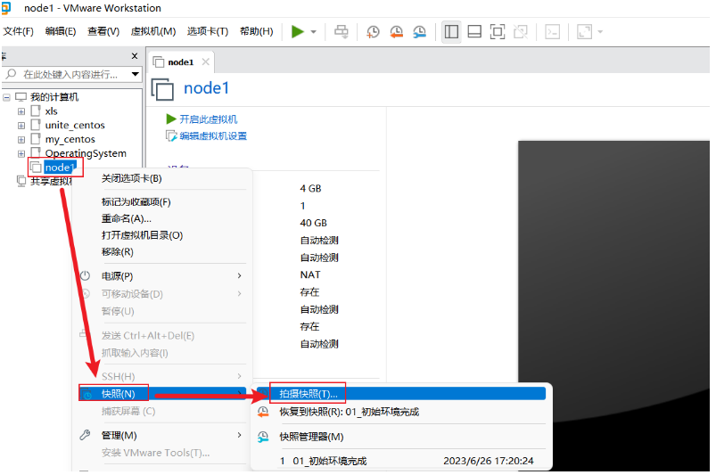This screenshot has height=475, width=716.
Task: Click the console view toolbar icon
Action: (553, 31)
